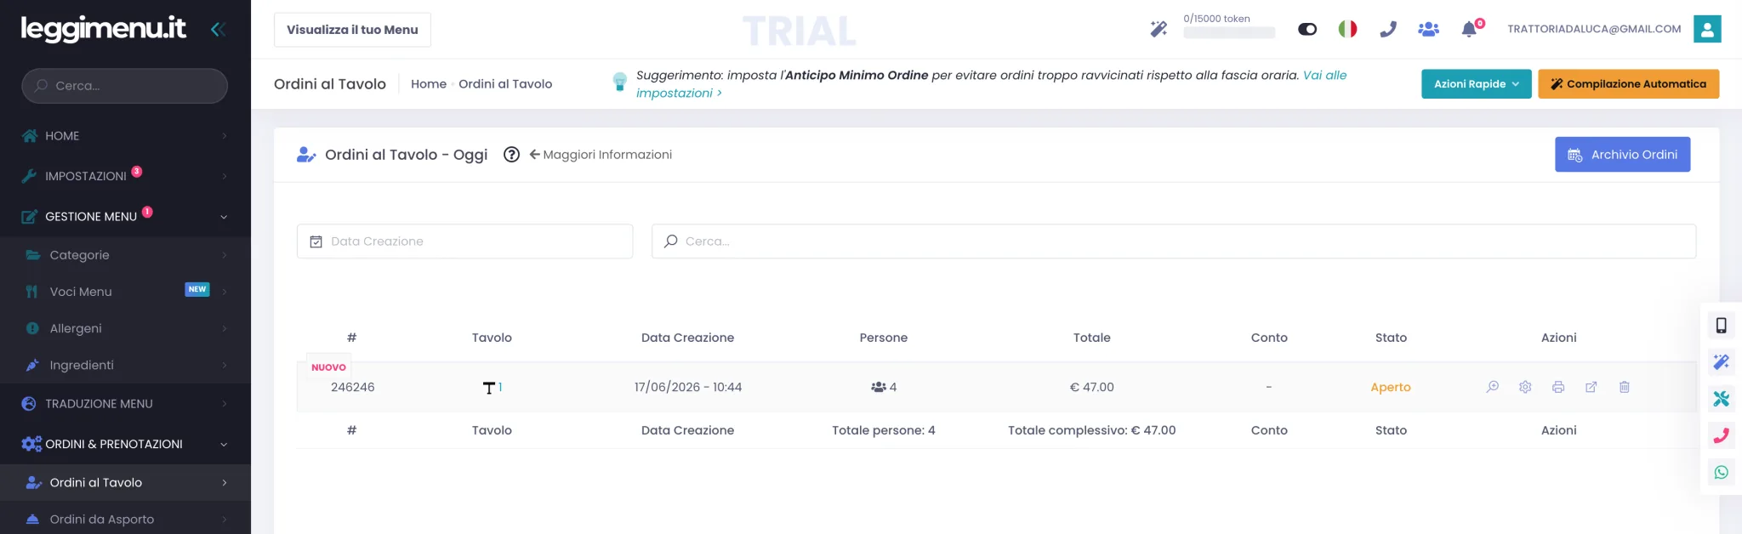Open the WhatsApp icon in right sidebar
Viewport: 1742px width, 534px height.
[x=1721, y=472]
